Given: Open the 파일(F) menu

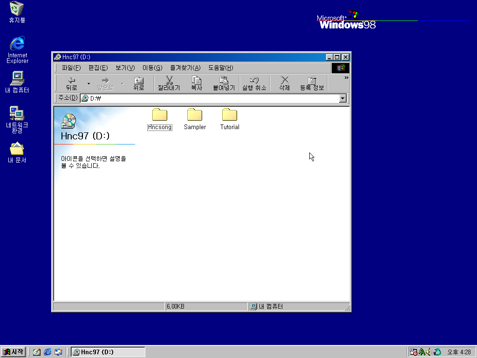Looking at the screenshot, I should click(71, 68).
